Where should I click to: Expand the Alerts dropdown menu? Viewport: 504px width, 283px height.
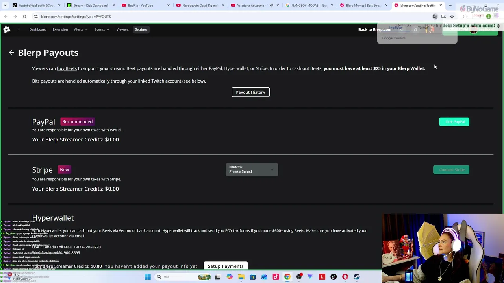(x=81, y=29)
